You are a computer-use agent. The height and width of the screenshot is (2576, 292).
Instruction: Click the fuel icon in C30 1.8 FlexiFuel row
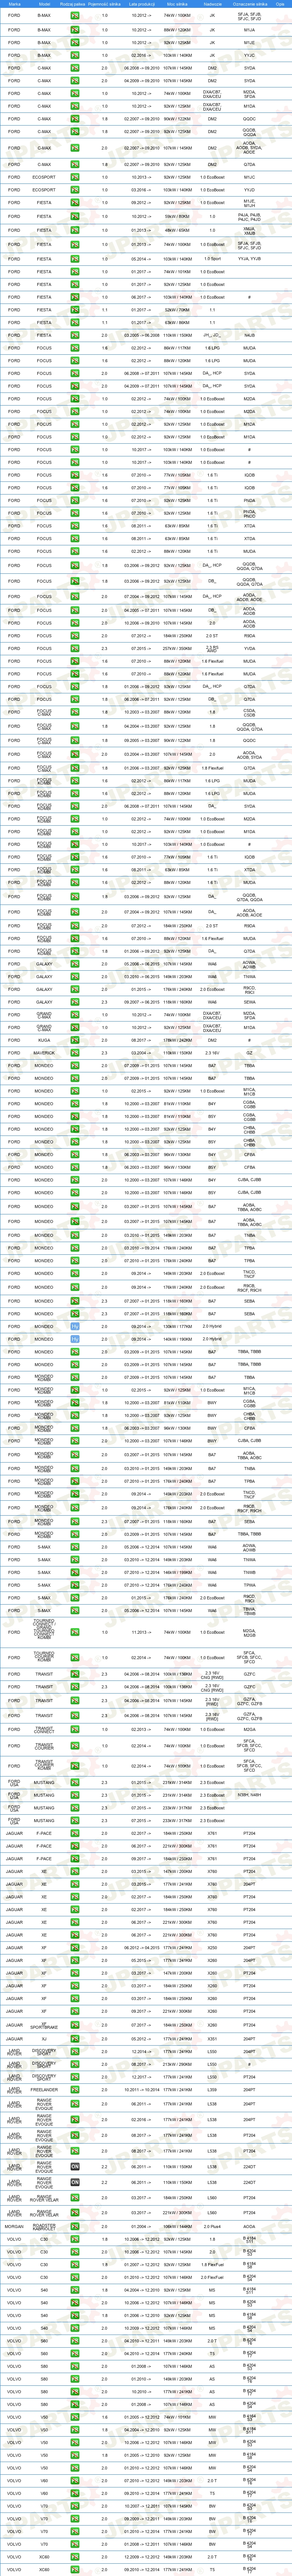pyautogui.click(x=75, y=2265)
